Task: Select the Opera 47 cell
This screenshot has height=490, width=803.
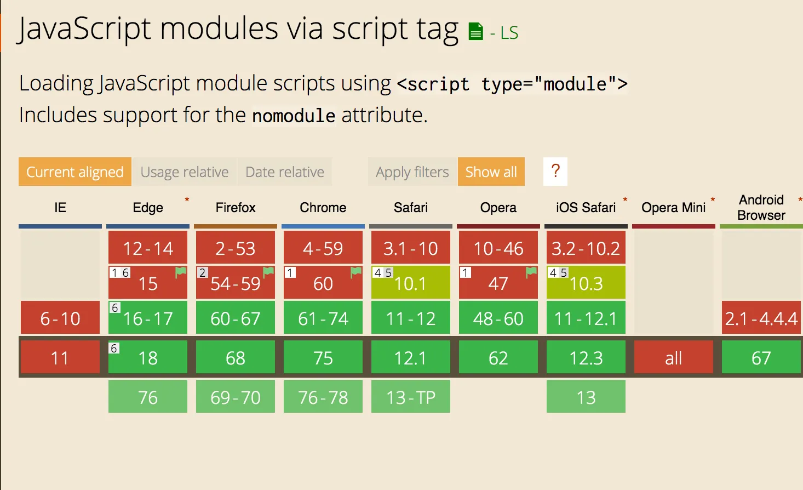Action: [498, 283]
